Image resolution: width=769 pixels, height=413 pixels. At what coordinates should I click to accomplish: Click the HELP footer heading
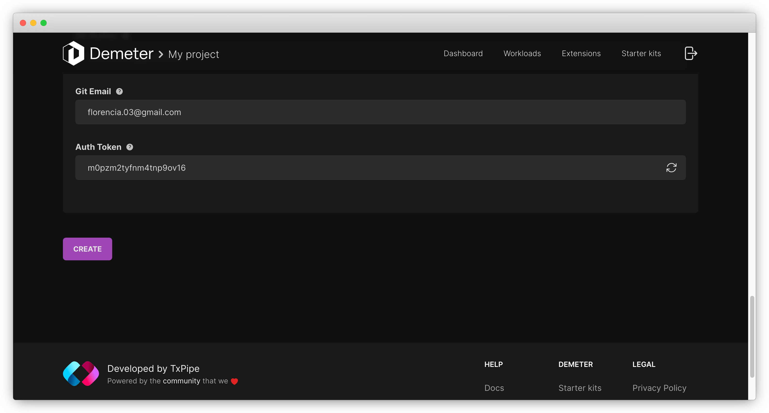tap(494, 364)
